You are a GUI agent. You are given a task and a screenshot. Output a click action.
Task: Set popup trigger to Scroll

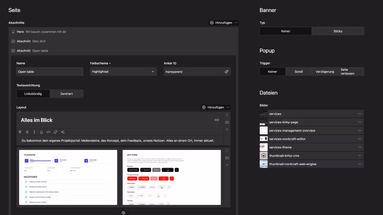[299, 72]
